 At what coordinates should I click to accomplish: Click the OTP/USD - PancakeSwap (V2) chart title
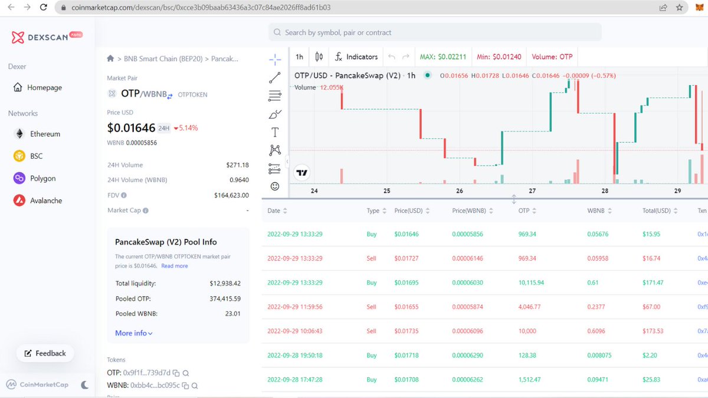coord(355,75)
